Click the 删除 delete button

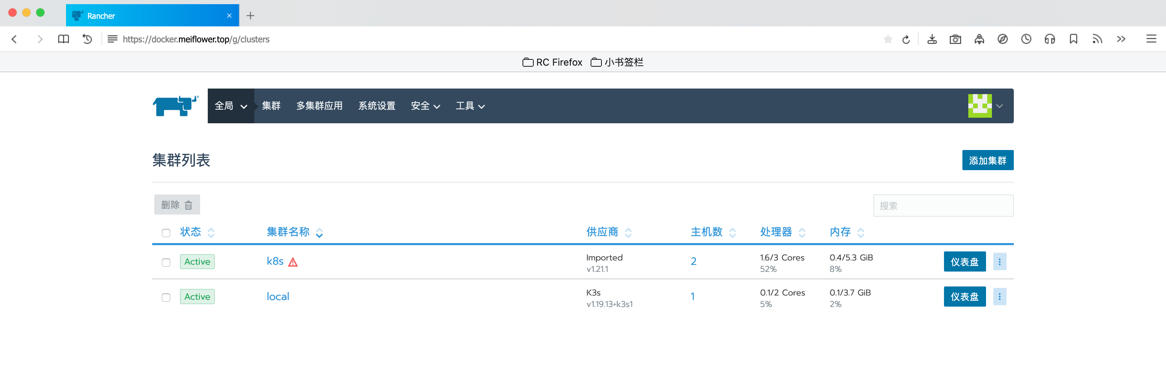click(177, 205)
